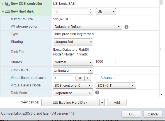
Task: Increase disk size with stepper up arrow
Action: [91, 10]
